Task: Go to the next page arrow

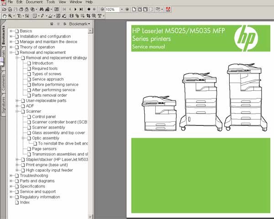Action: [x=75, y=9]
